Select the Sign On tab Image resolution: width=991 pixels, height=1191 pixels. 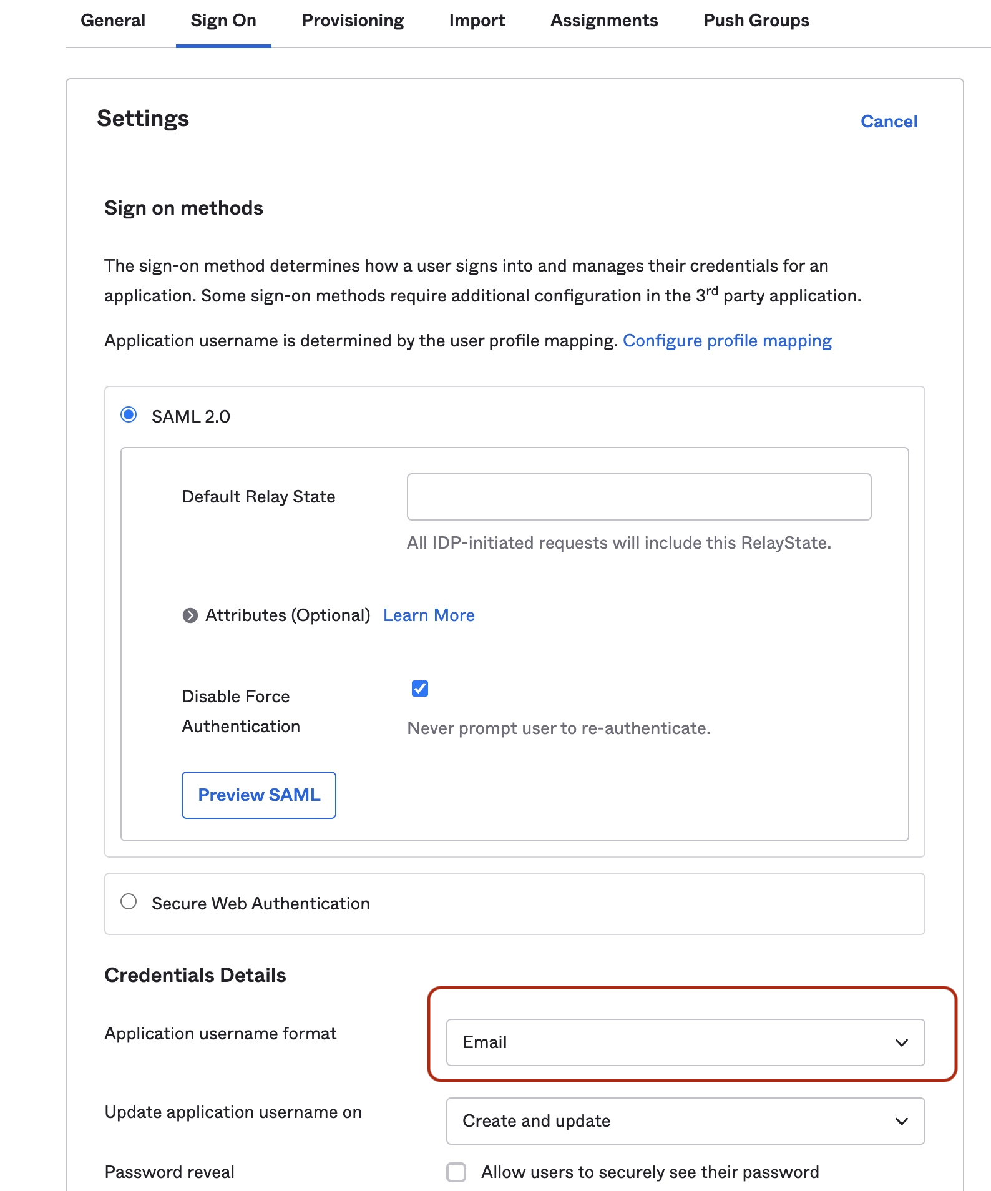223,21
